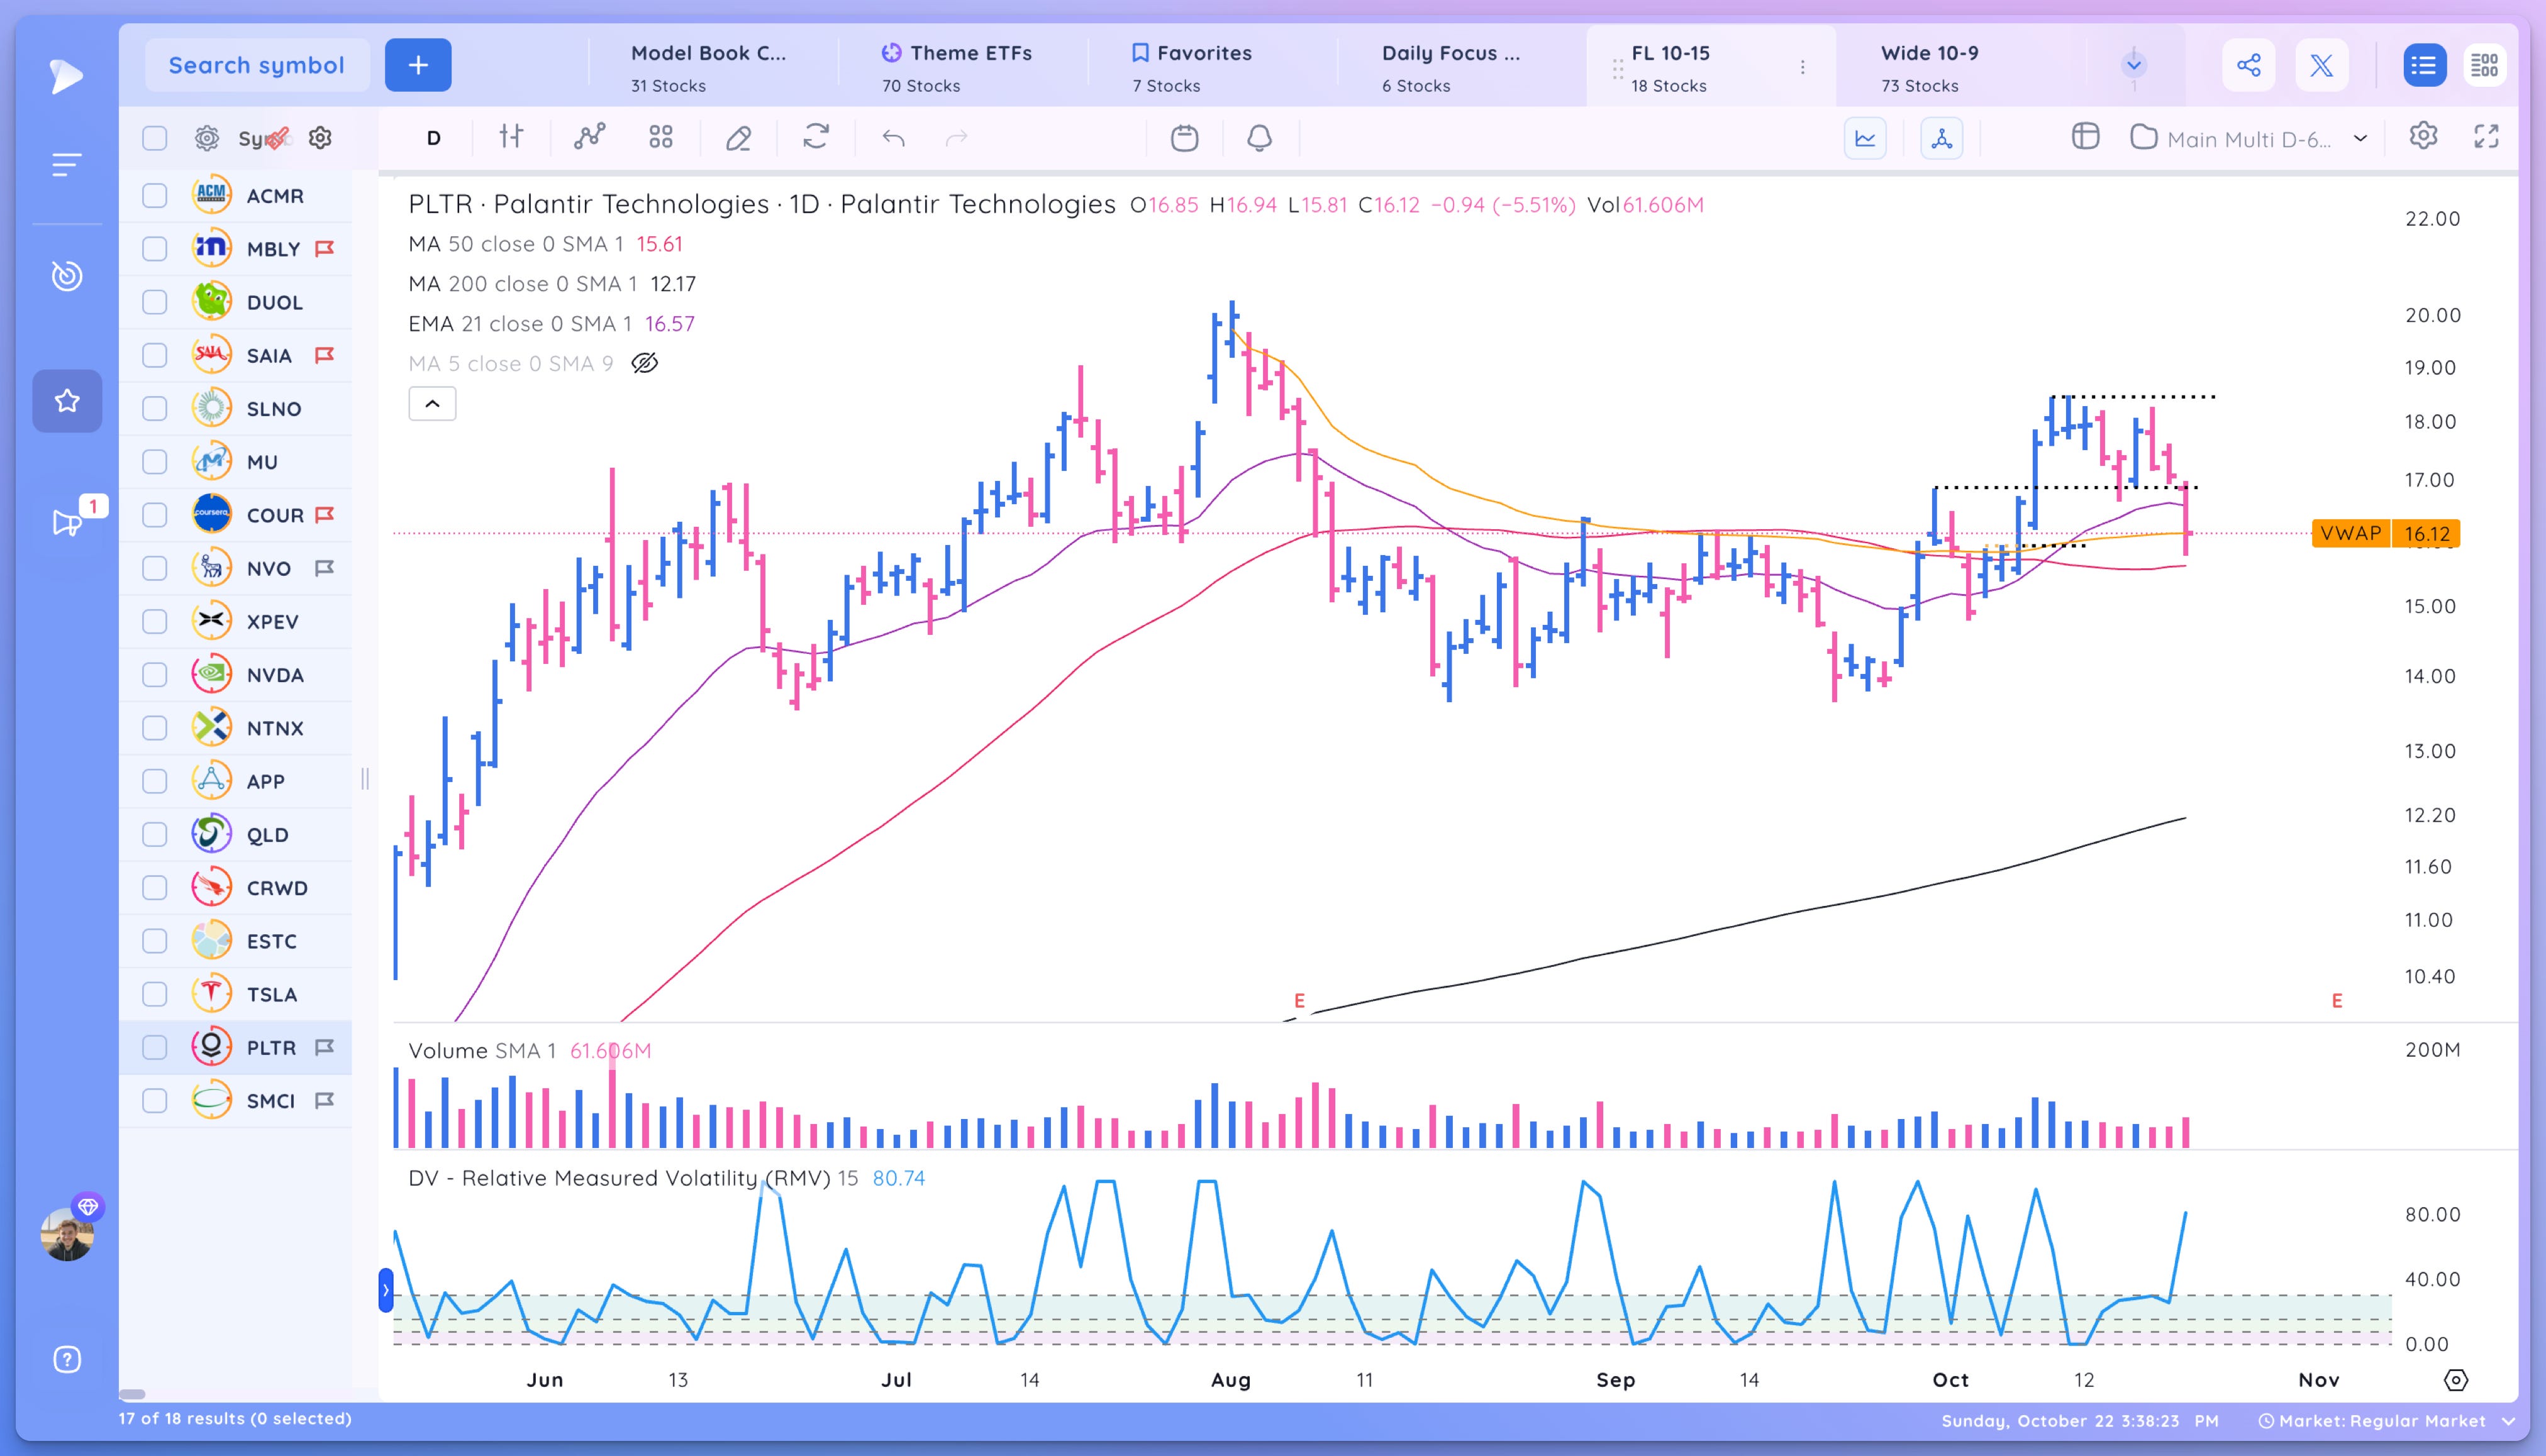Check the PLTR checkbox
2546x1456 pixels.
coord(154,1047)
